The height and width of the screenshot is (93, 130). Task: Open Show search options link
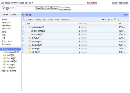pos(64,7)
